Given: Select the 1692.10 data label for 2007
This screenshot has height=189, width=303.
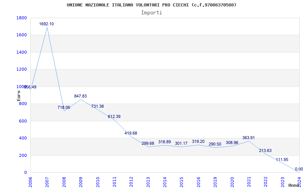Looking at the screenshot, I should coord(47,24).
